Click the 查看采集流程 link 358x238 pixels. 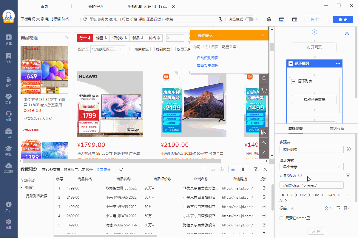click(208, 65)
